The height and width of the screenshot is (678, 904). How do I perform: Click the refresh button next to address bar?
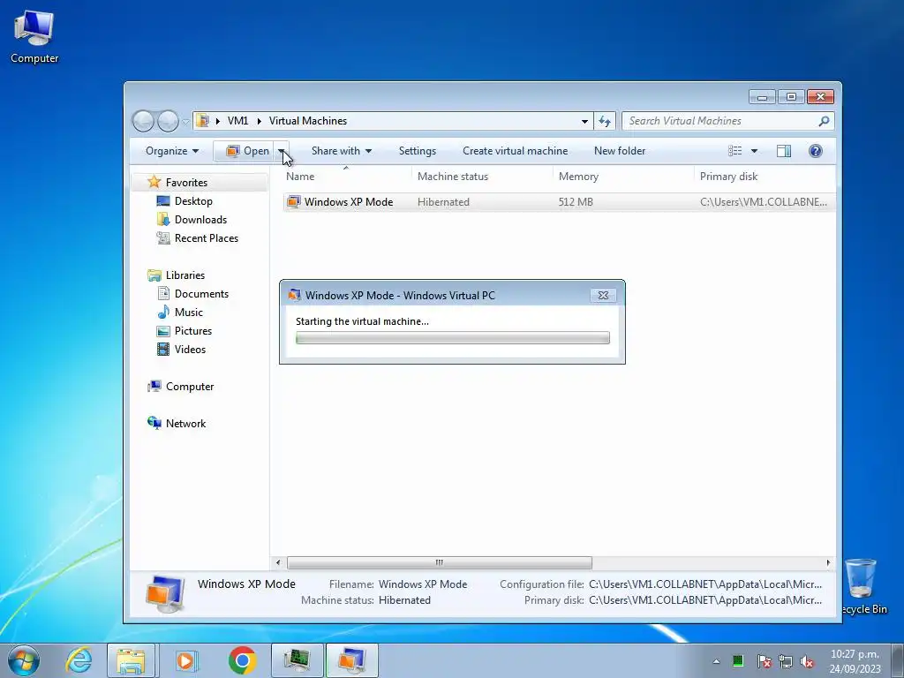604,121
